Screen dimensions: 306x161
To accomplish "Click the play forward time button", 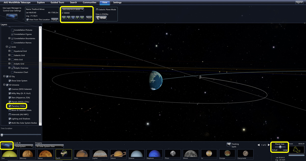I will 78,18.
